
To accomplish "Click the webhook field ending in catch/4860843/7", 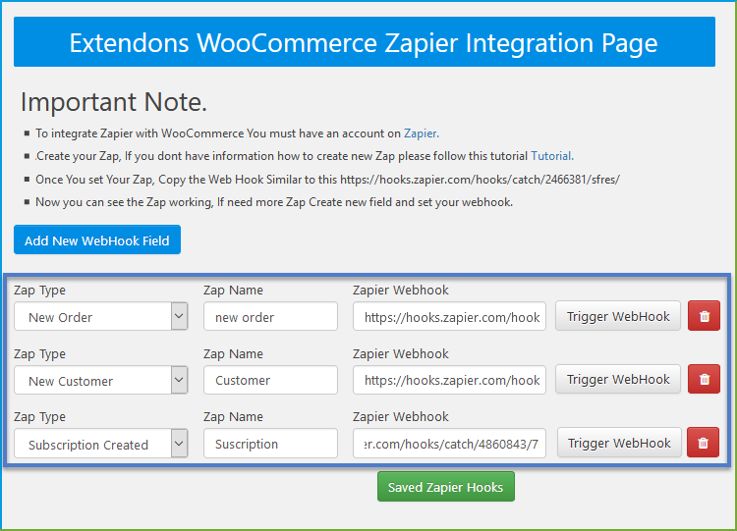I will [x=449, y=444].
